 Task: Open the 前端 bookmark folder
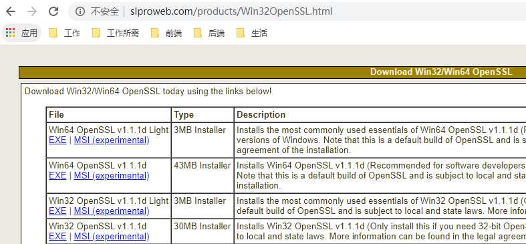[x=166, y=33]
